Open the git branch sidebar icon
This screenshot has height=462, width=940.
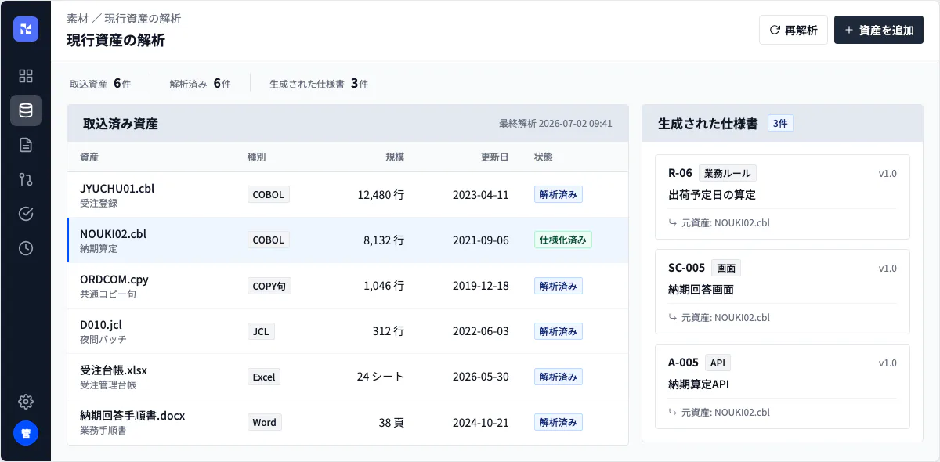(26, 179)
